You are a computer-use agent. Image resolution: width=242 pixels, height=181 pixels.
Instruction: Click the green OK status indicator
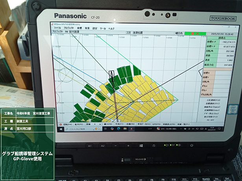[196, 33]
